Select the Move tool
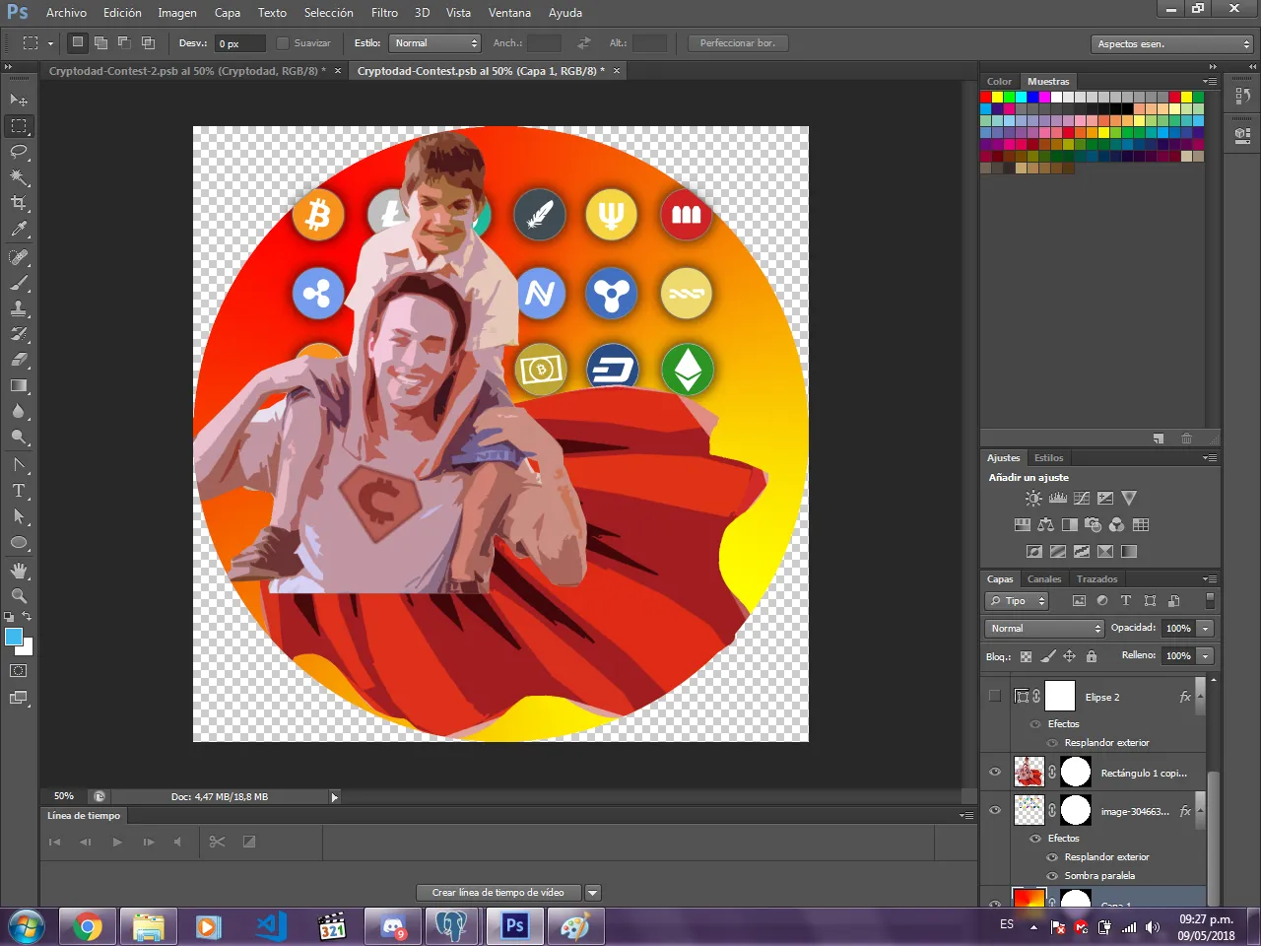This screenshot has width=1261, height=946. (x=19, y=100)
